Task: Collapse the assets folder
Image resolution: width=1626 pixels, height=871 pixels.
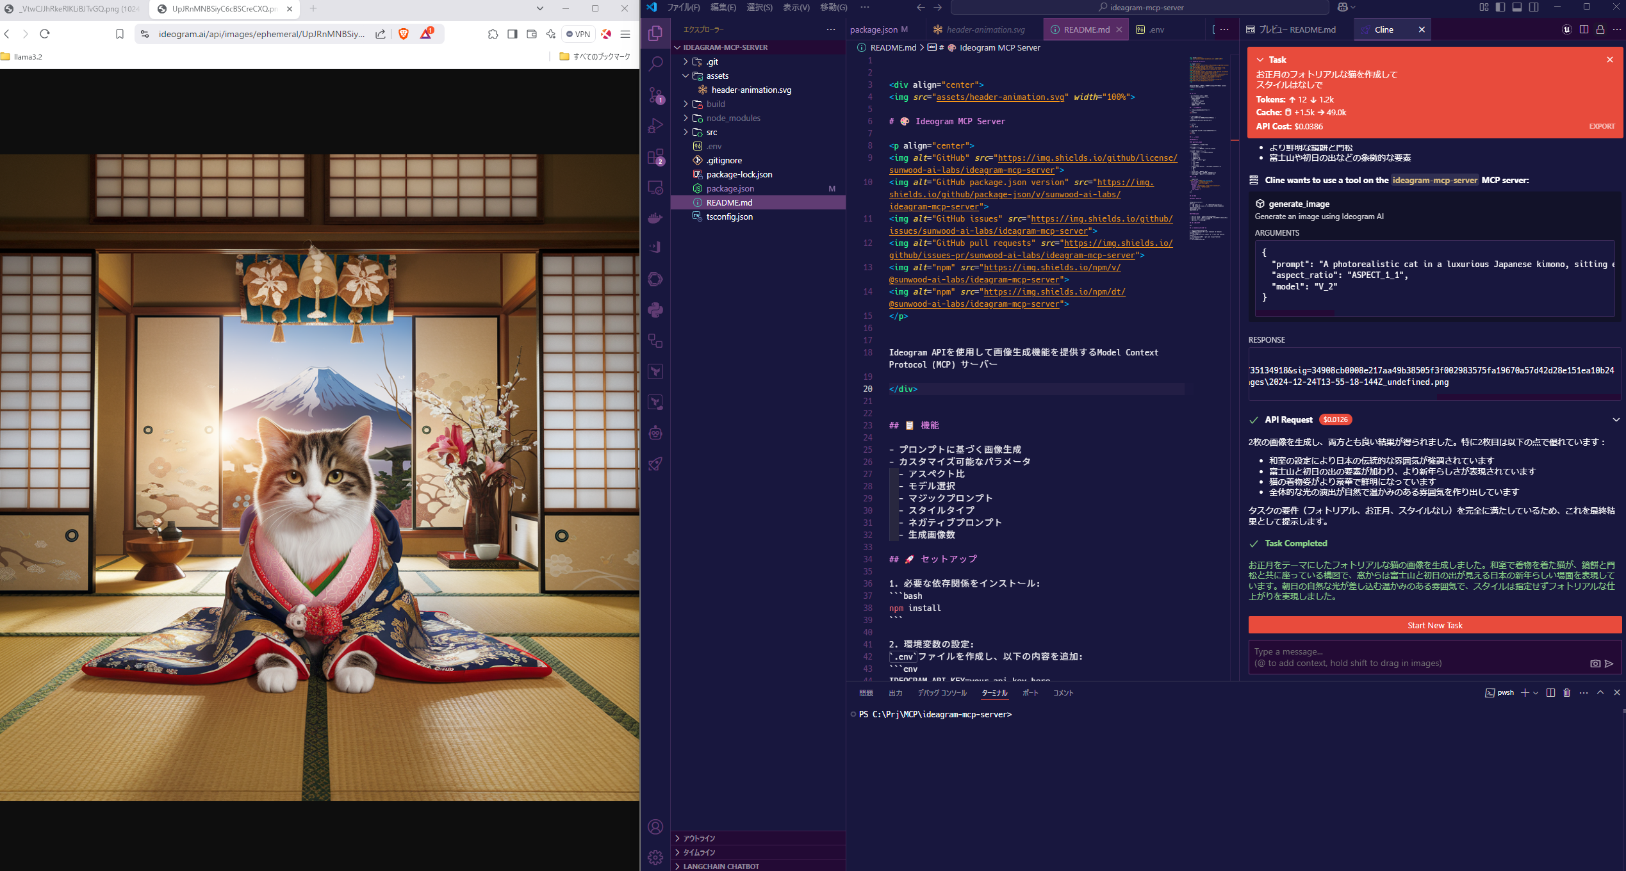Action: [717, 76]
